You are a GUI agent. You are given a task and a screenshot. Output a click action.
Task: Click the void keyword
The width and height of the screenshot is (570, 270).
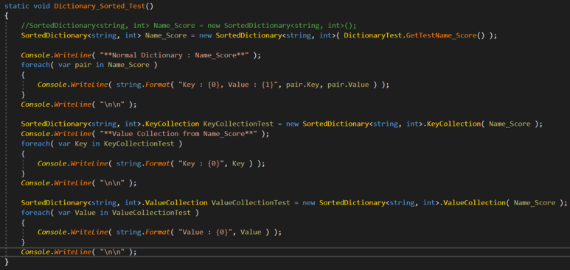click(x=41, y=6)
